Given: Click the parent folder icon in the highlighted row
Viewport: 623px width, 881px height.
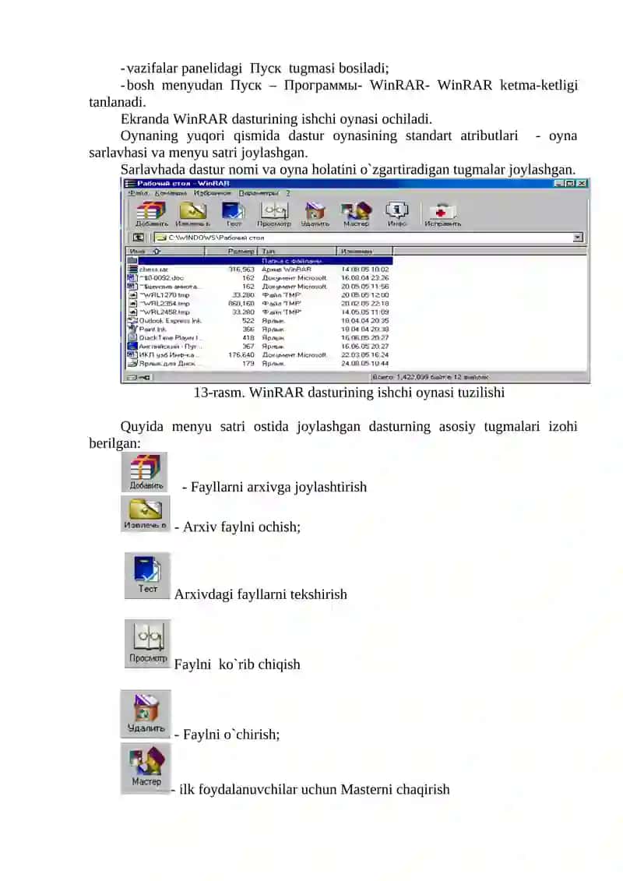Looking at the screenshot, I should pyautogui.click(x=132, y=261).
